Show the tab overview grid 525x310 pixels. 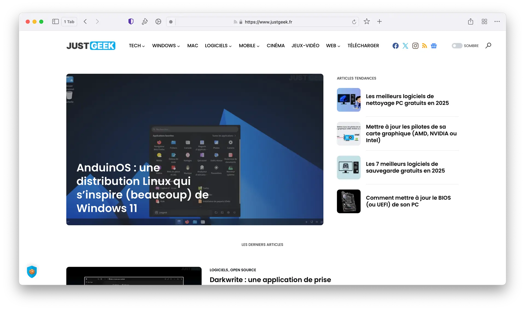(484, 22)
